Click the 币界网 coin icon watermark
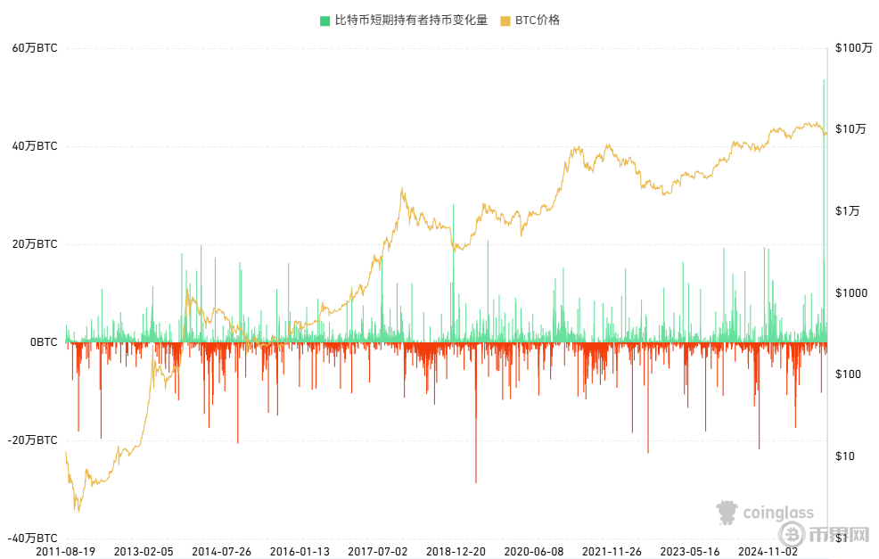The image size is (879, 559). point(791,534)
